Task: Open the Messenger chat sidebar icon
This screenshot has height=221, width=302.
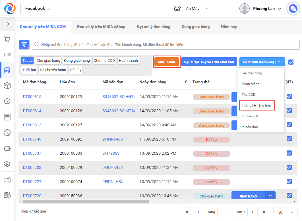Action: click(x=7, y=101)
